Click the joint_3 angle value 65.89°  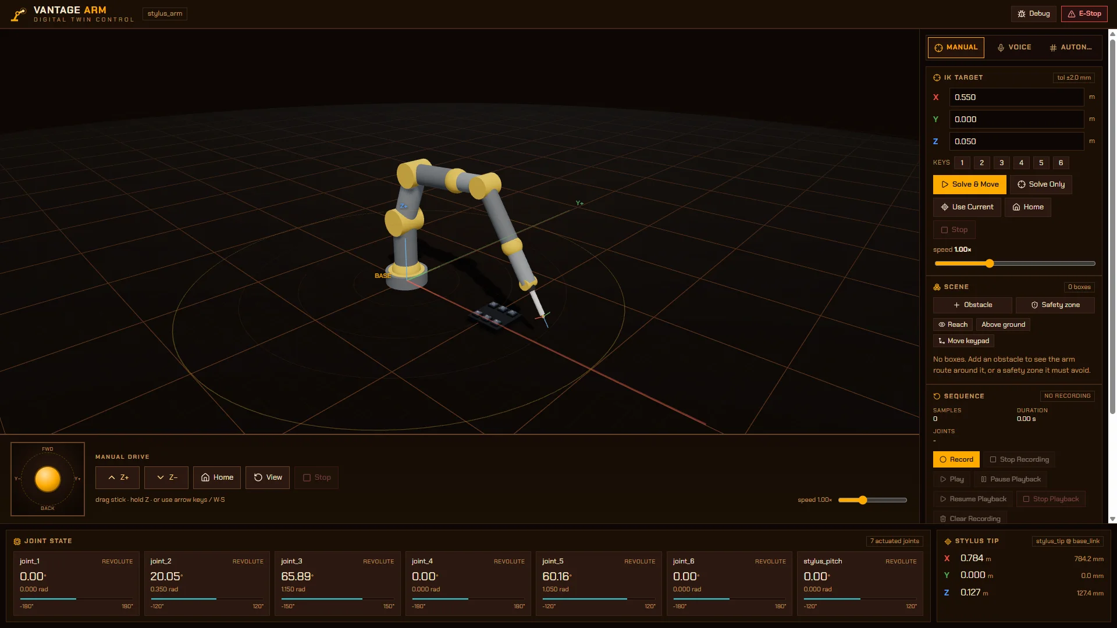coord(297,576)
